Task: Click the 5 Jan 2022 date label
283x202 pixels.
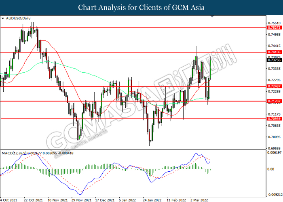Action: pyautogui.click(x=127, y=200)
